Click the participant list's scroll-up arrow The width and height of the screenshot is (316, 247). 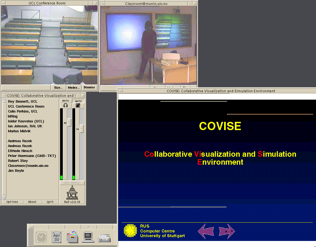point(4,101)
